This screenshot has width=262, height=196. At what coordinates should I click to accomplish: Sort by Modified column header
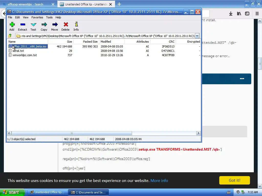coord(112,42)
